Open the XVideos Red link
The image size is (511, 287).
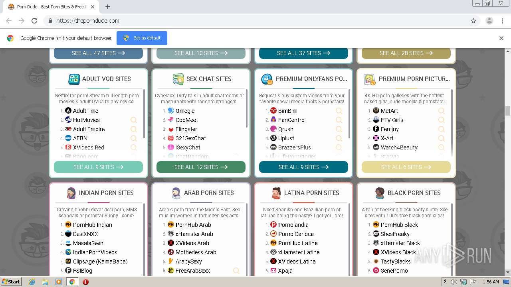pos(89,147)
